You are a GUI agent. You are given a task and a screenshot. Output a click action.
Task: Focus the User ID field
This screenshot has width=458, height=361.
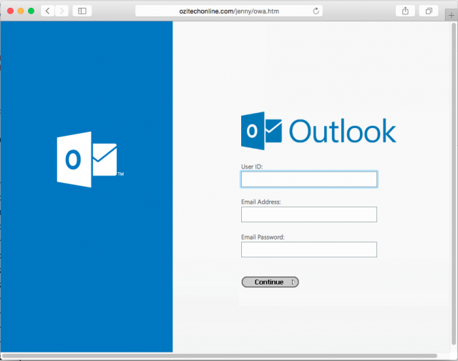tap(309, 179)
